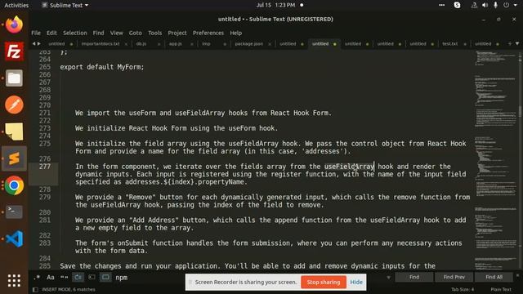Open the Help menu
Screen dimensions: 523x294
point(236,33)
